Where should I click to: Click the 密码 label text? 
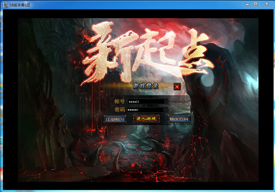(119, 110)
